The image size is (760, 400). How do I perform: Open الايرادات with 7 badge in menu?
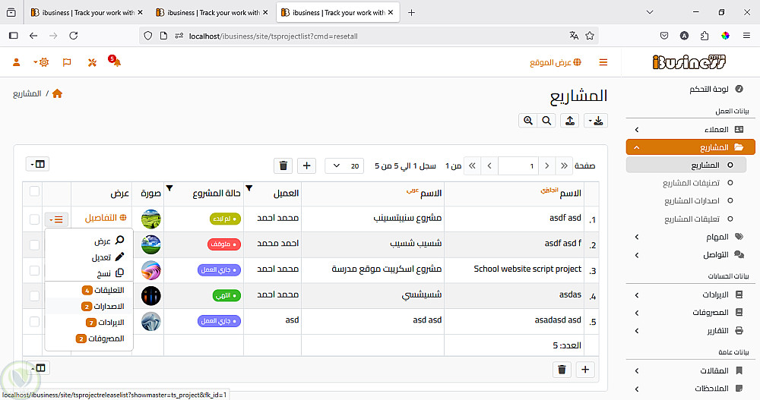click(x=89, y=322)
